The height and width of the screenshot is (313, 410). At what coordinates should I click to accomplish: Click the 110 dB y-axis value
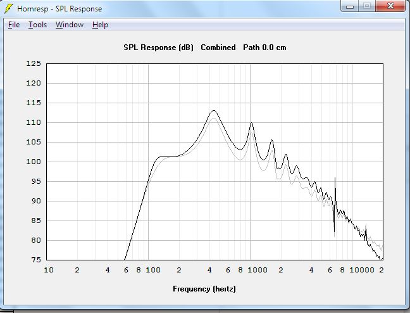point(34,122)
